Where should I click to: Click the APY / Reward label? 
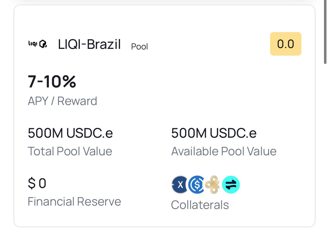[x=62, y=101]
